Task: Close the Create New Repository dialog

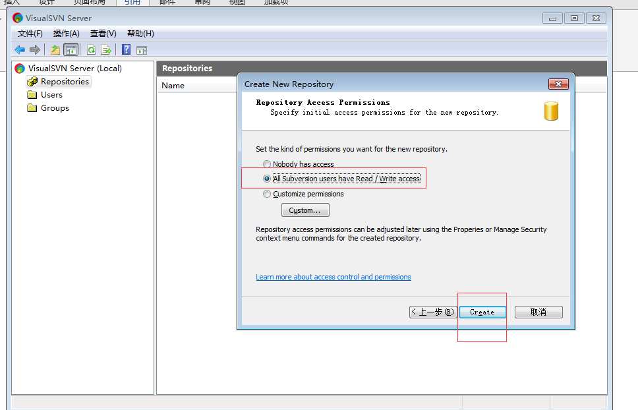Action: [x=558, y=84]
